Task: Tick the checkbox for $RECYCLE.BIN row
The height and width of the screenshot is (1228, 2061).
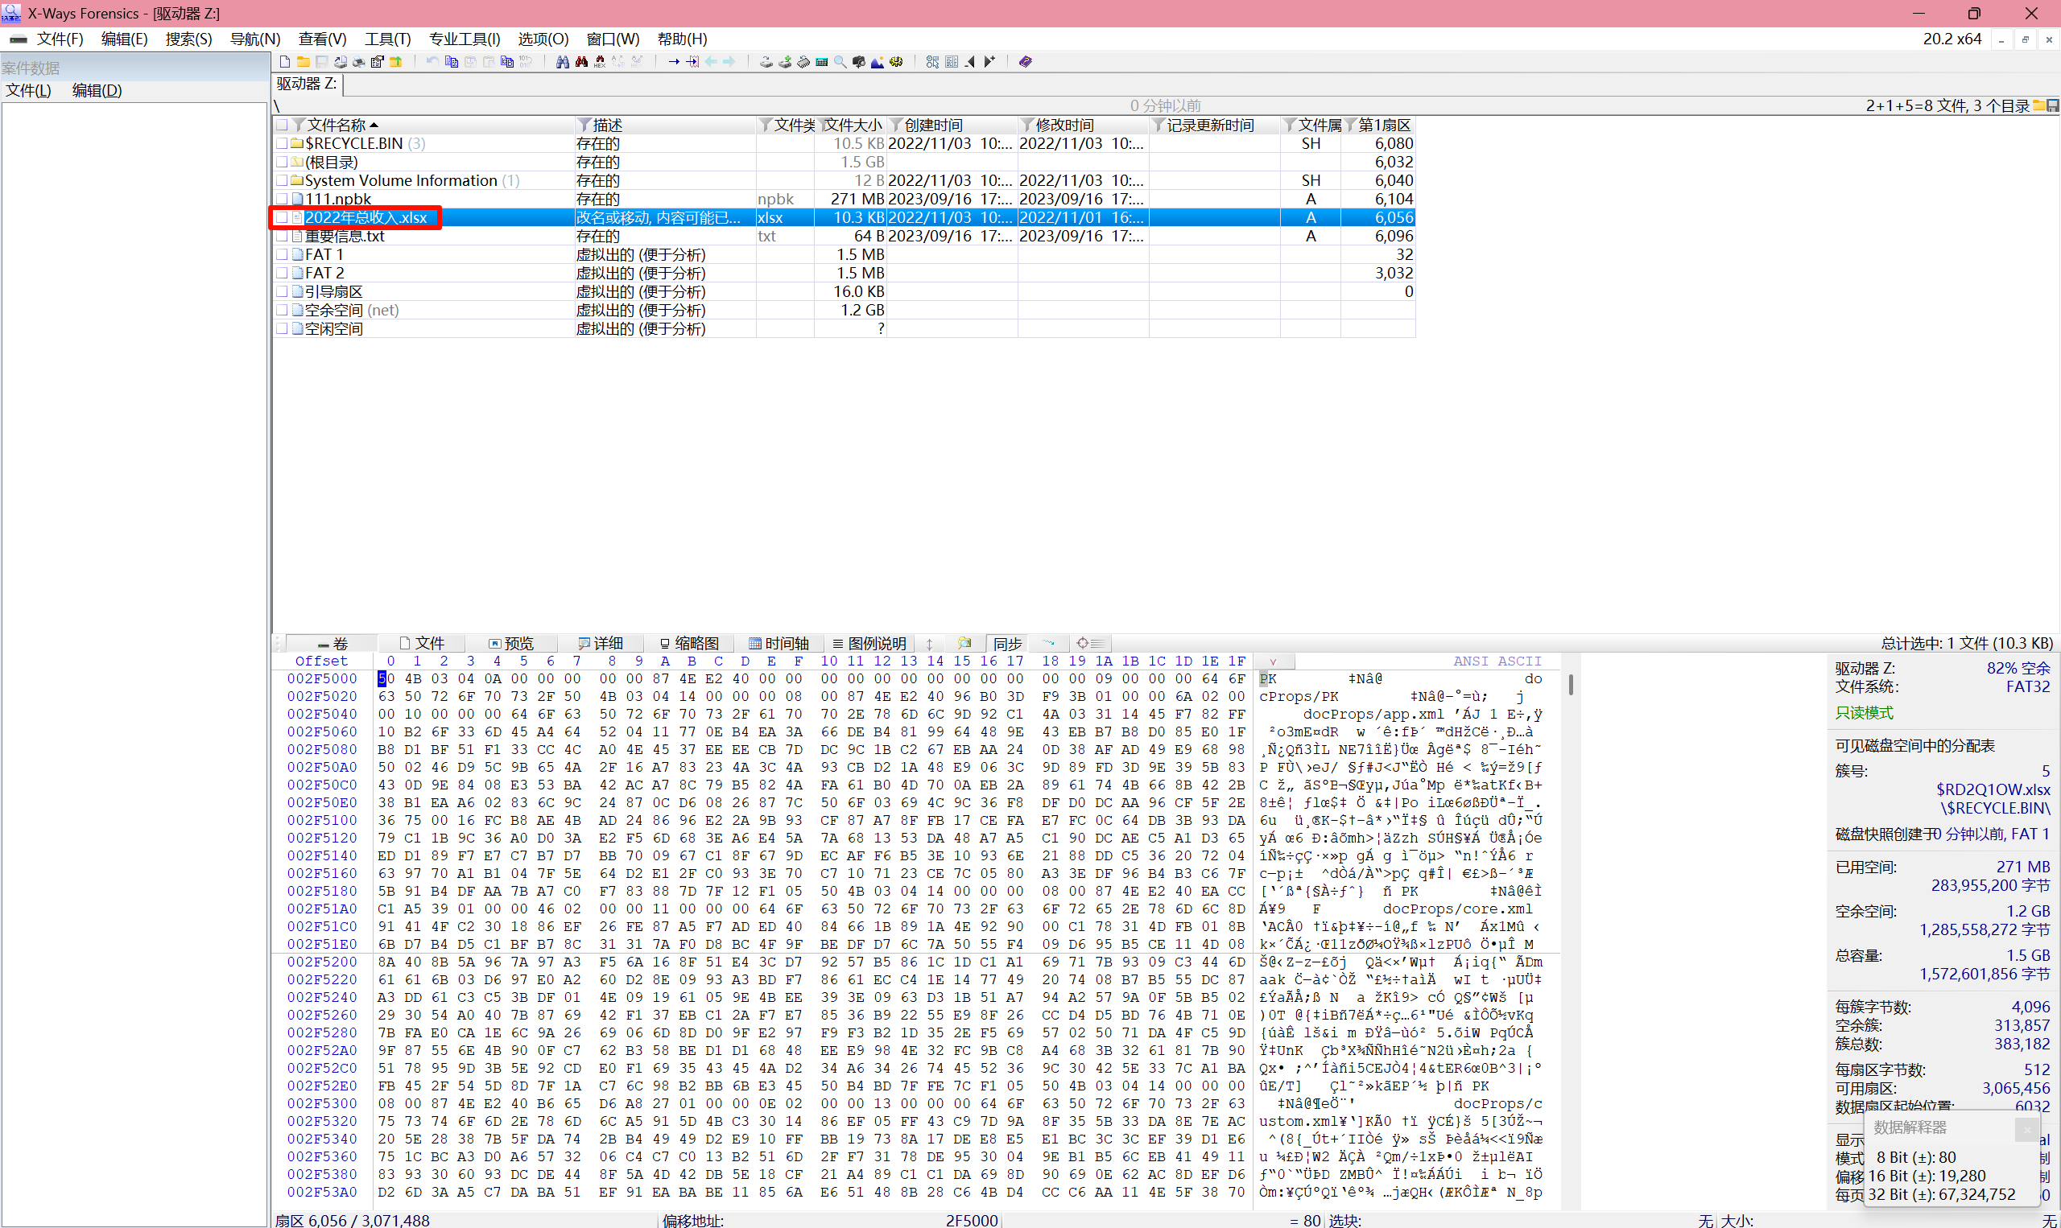Action: tap(283, 143)
